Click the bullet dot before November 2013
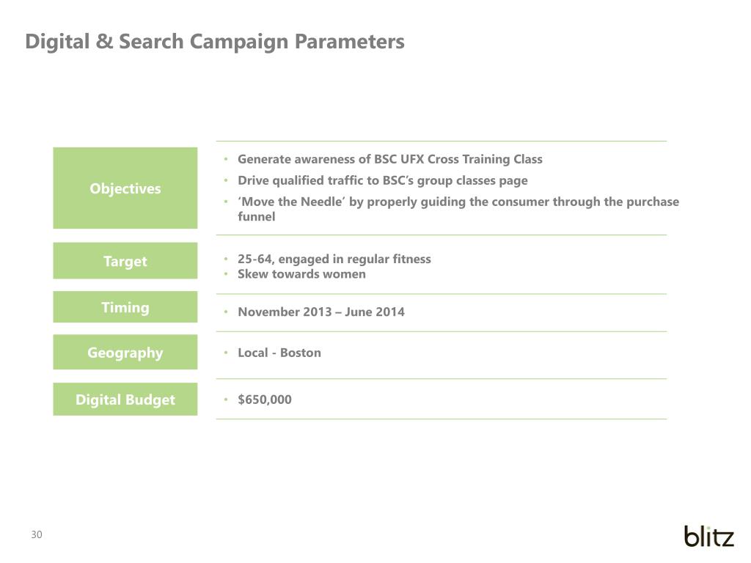This screenshot has width=751, height=563. coord(226,312)
